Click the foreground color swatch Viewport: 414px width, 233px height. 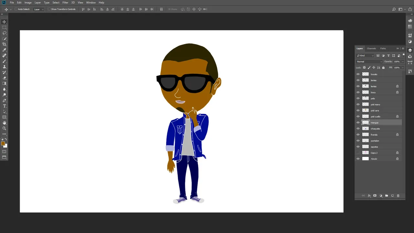3,143
